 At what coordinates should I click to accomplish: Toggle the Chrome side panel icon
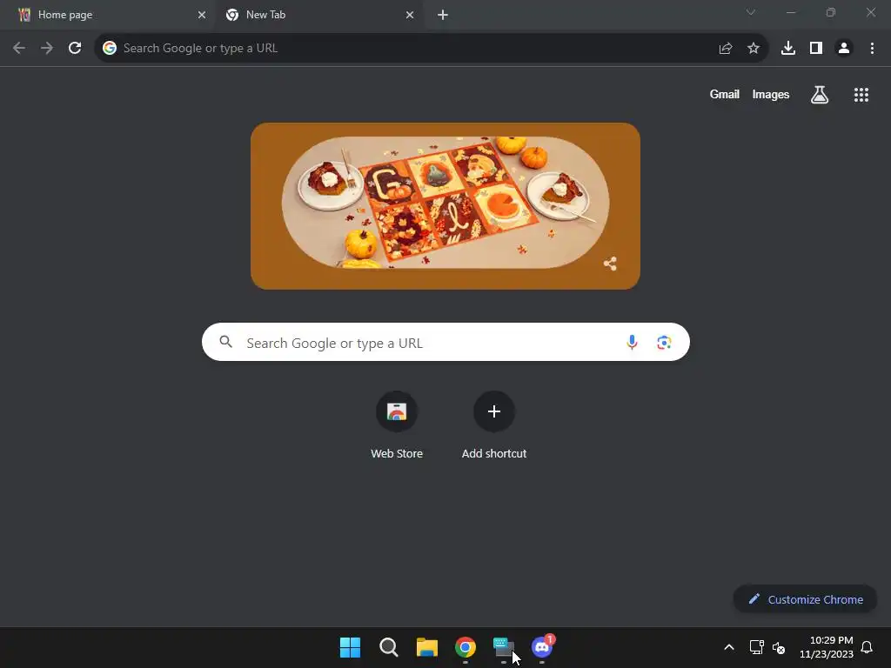click(816, 49)
